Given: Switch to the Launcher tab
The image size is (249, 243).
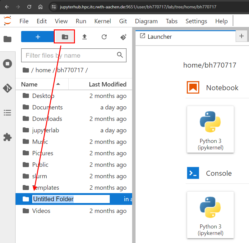Looking at the screenshot, I should (159, 37).
